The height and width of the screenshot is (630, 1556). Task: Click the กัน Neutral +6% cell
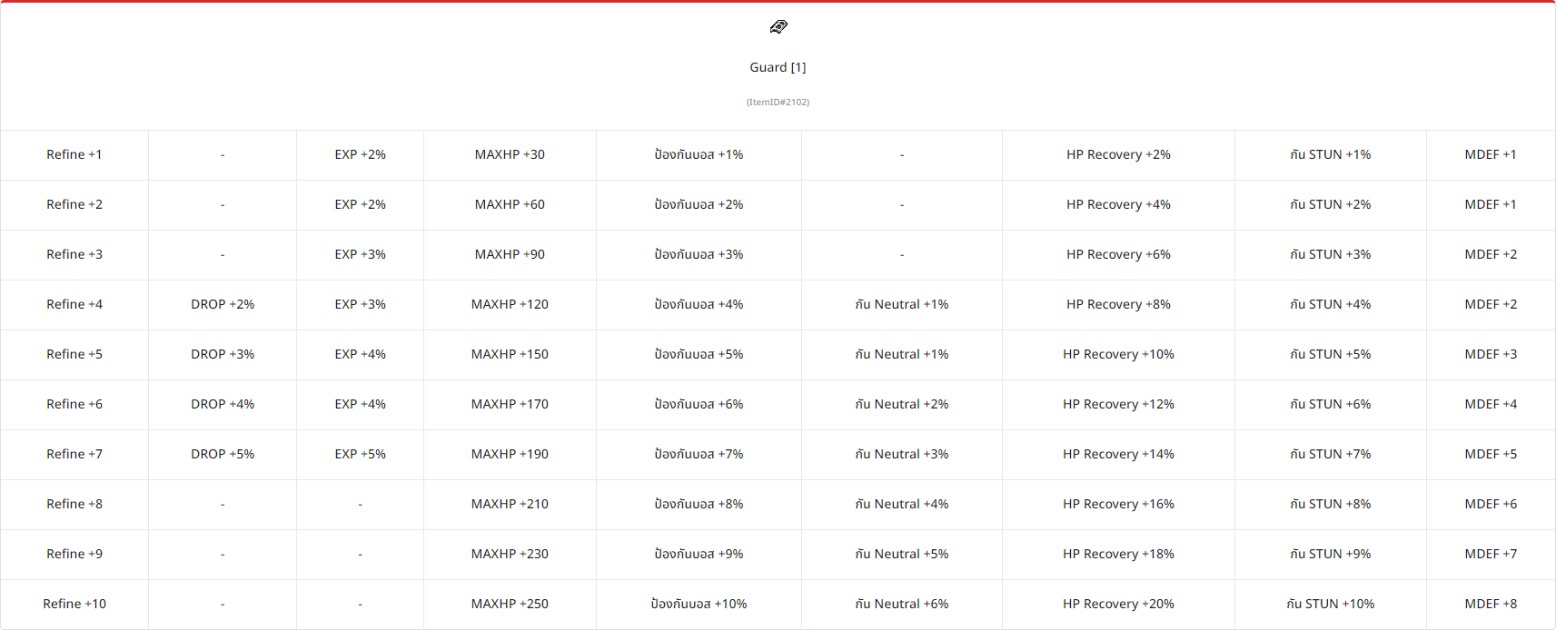902,604
